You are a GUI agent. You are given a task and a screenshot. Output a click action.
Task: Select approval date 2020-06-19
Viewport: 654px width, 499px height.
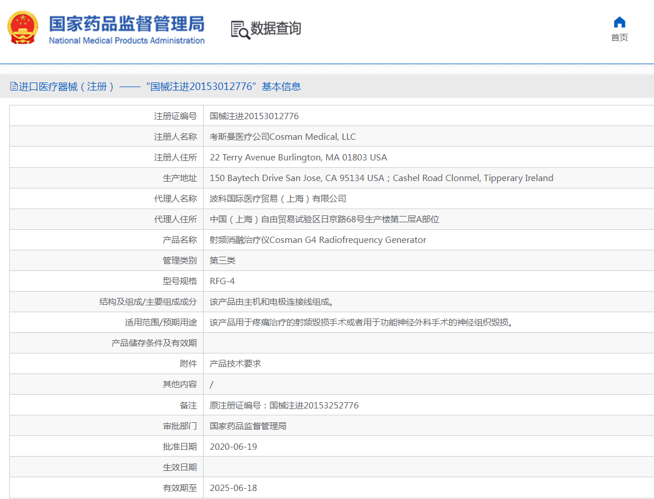point(233,446)
